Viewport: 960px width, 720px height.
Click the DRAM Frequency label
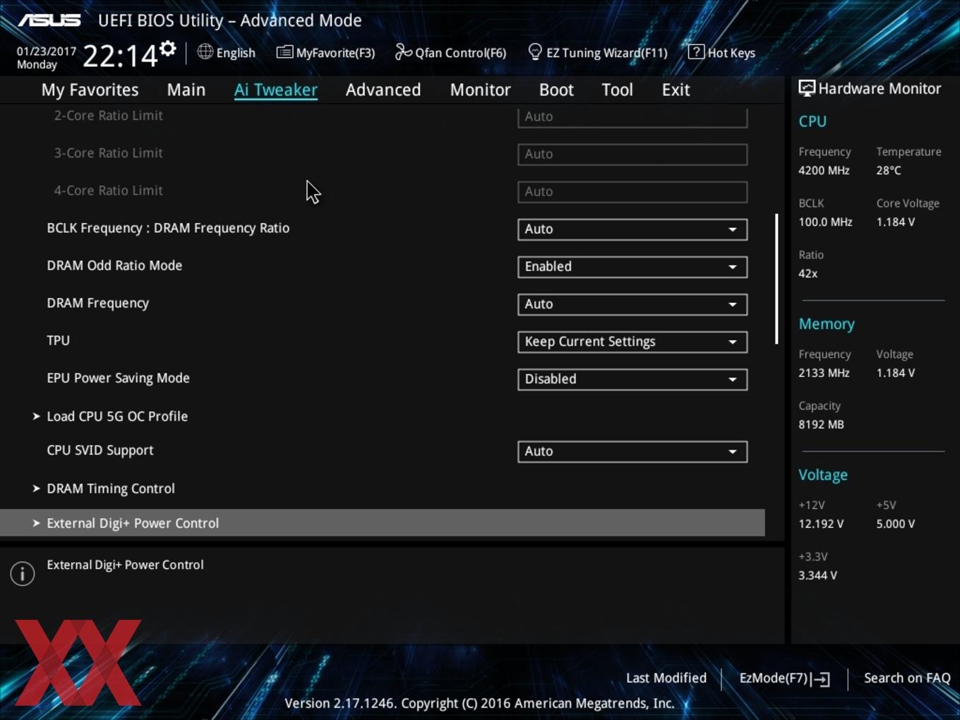tap(98, 303)
